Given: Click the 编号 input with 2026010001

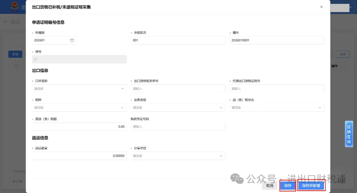Looking at the screenshot, I should click(276, 40).
